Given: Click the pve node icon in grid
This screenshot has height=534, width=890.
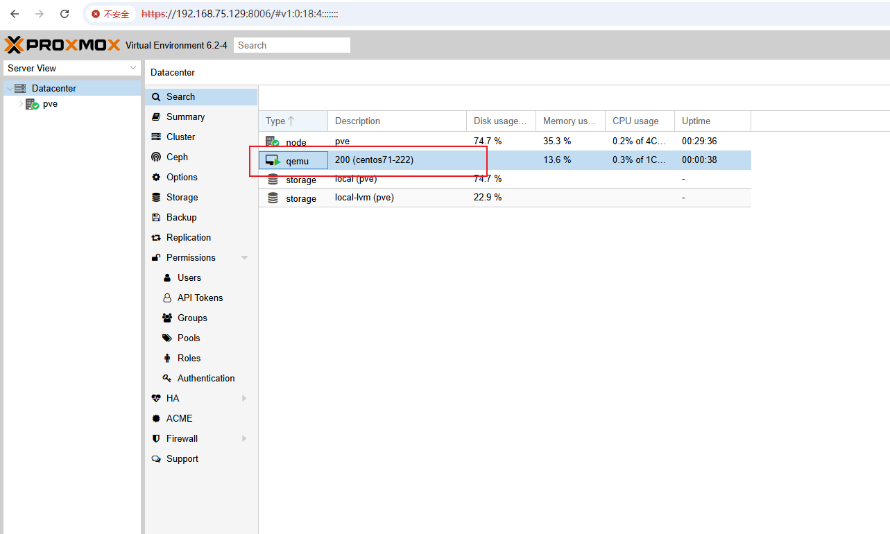Looking at the screenshot, I should tap(273, 141).
